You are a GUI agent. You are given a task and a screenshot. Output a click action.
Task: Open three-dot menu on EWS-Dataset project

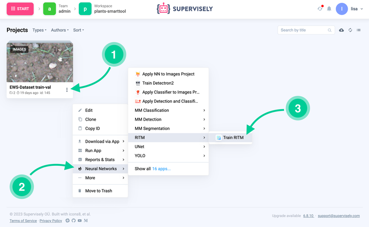click(67, 90)
